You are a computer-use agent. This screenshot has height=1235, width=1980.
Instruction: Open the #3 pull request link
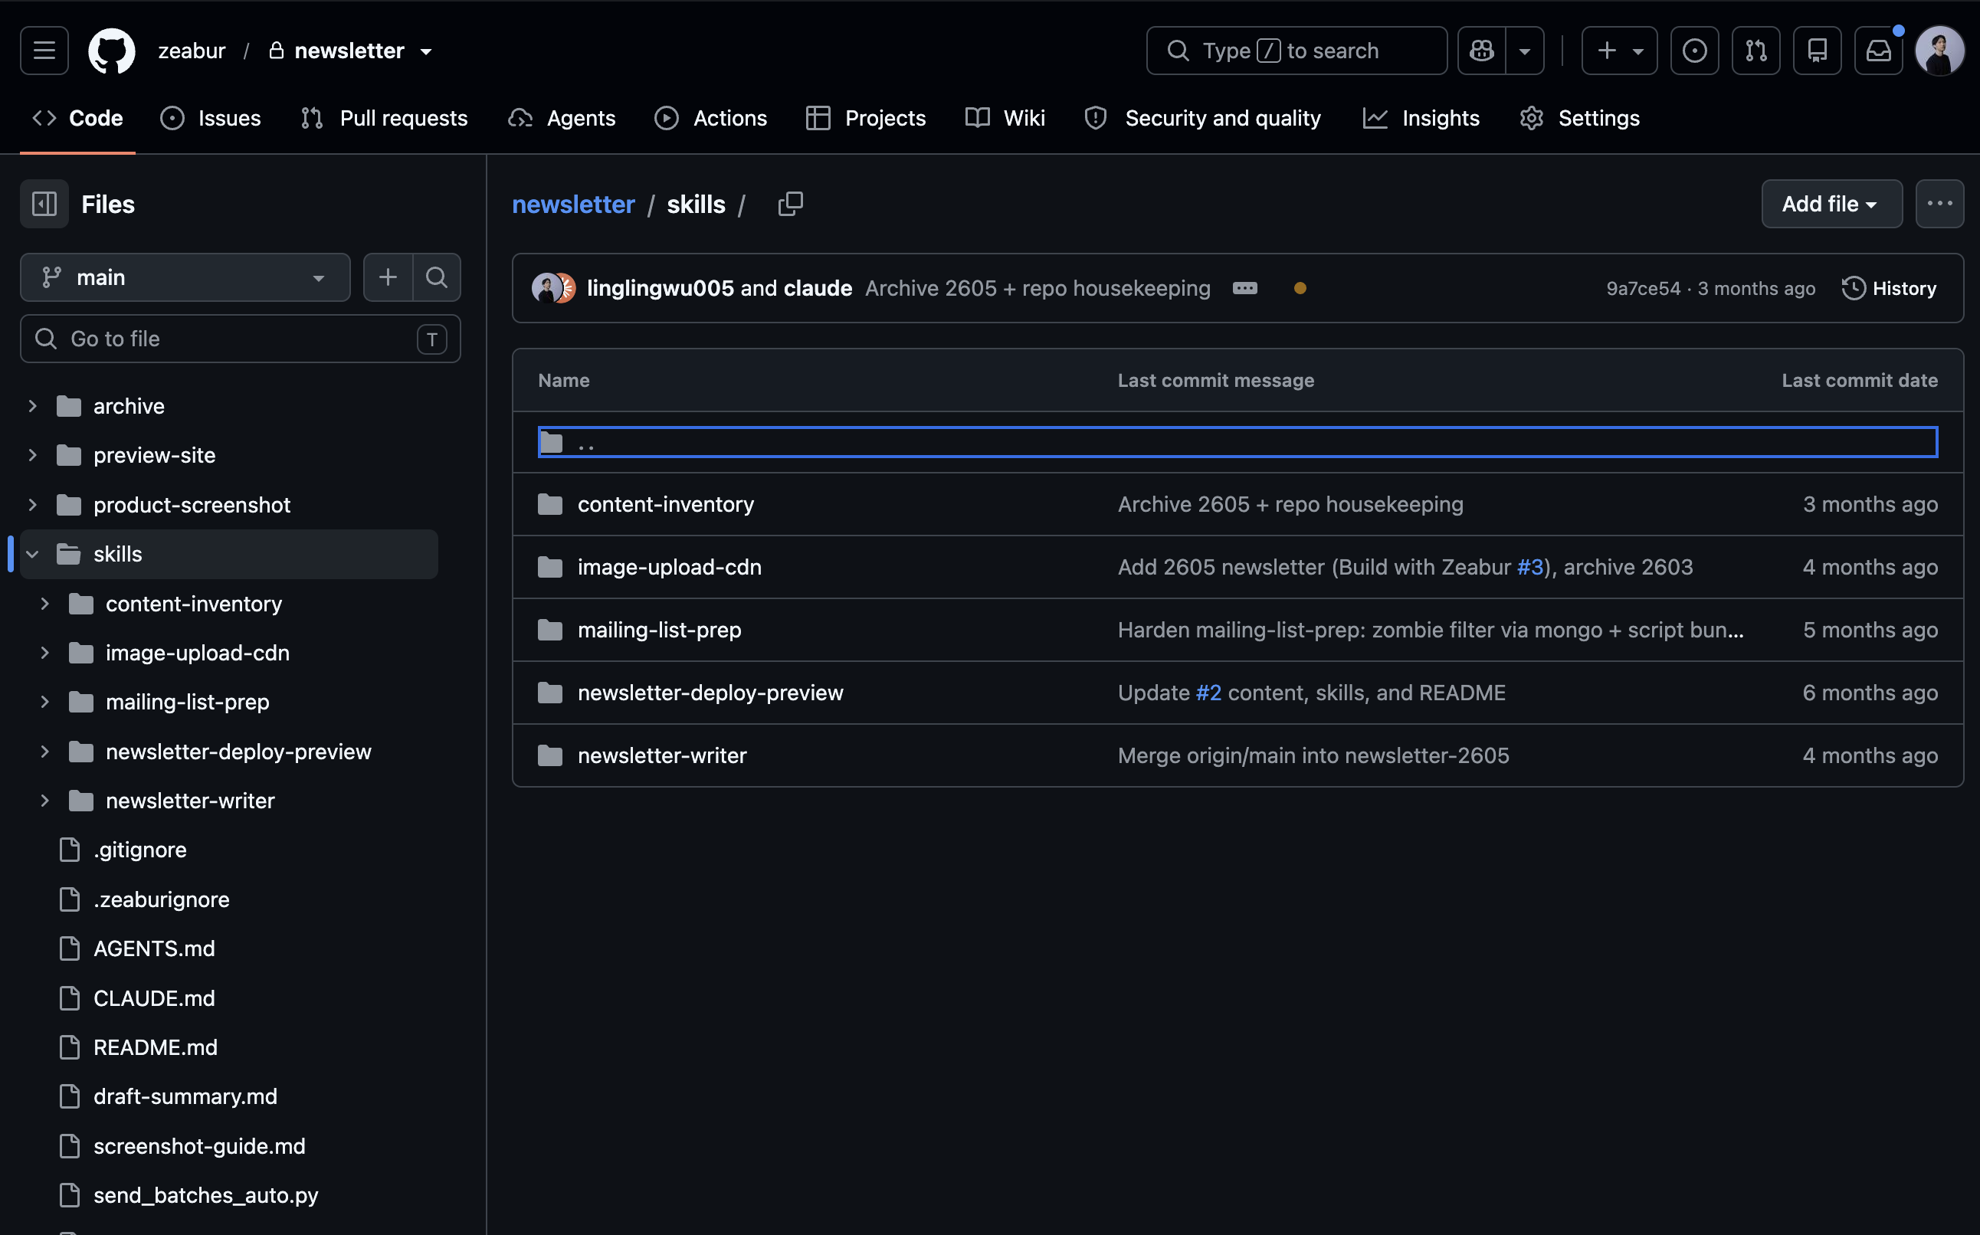[x=1530, y=568]
